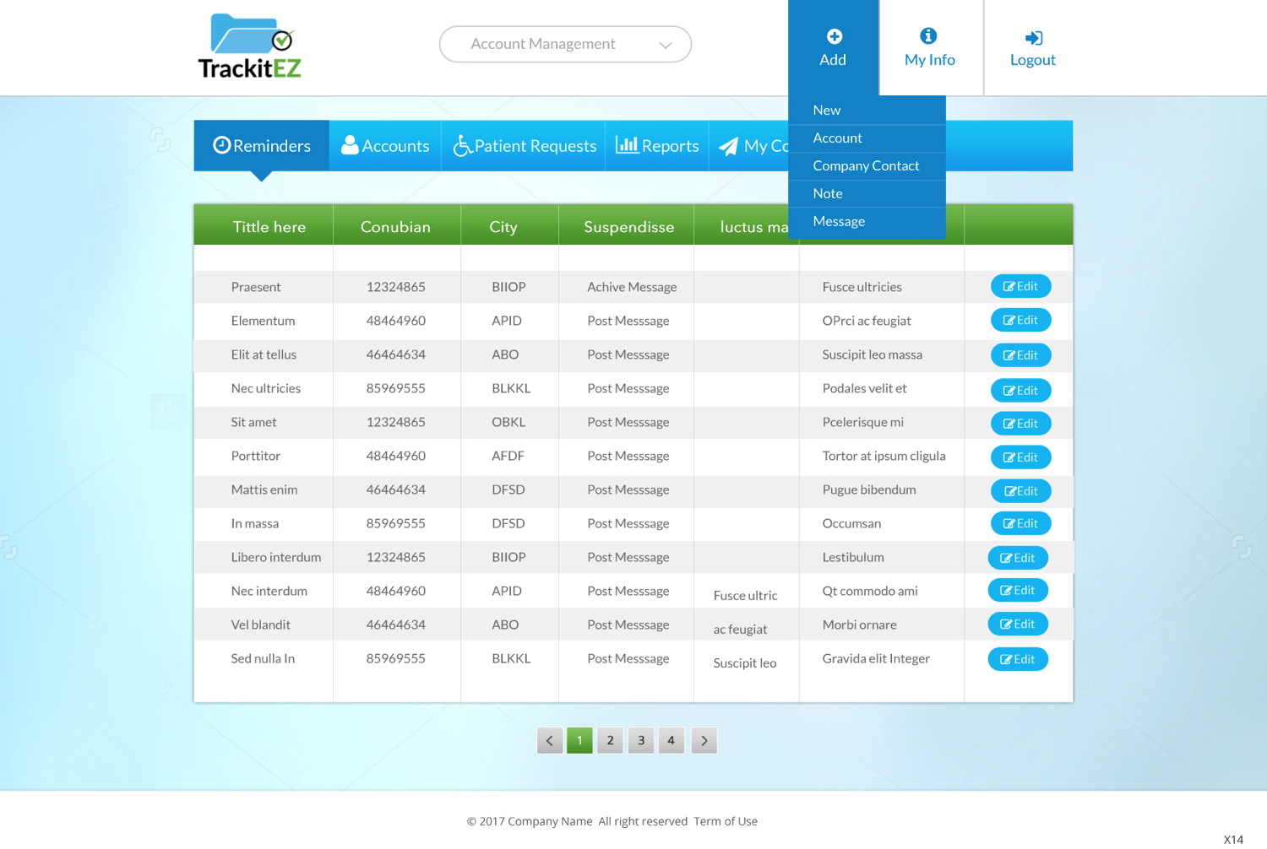Jump to page 3
The width and height of the screenshot is (1267, 849).
pyautogui.click(x=641, y=740)
